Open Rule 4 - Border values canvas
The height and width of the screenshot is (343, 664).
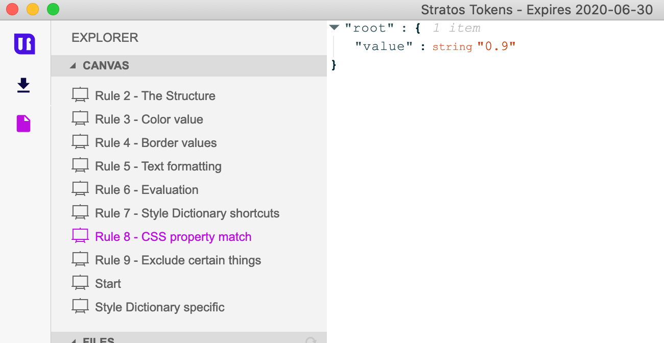click(x=156, y=143)
